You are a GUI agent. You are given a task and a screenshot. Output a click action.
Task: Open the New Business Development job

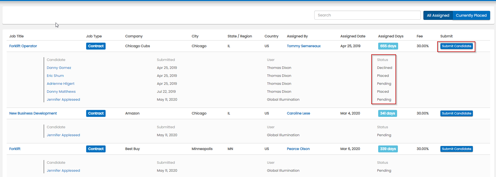point(33,113)
